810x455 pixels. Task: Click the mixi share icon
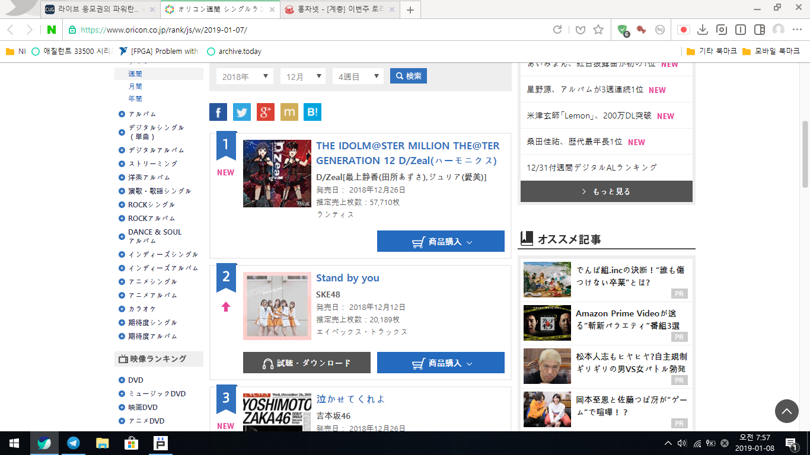[x=289, y=112]
